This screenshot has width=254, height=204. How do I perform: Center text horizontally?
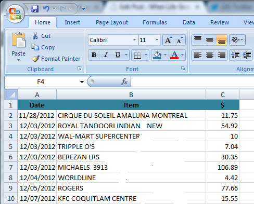tap(210, 55)
